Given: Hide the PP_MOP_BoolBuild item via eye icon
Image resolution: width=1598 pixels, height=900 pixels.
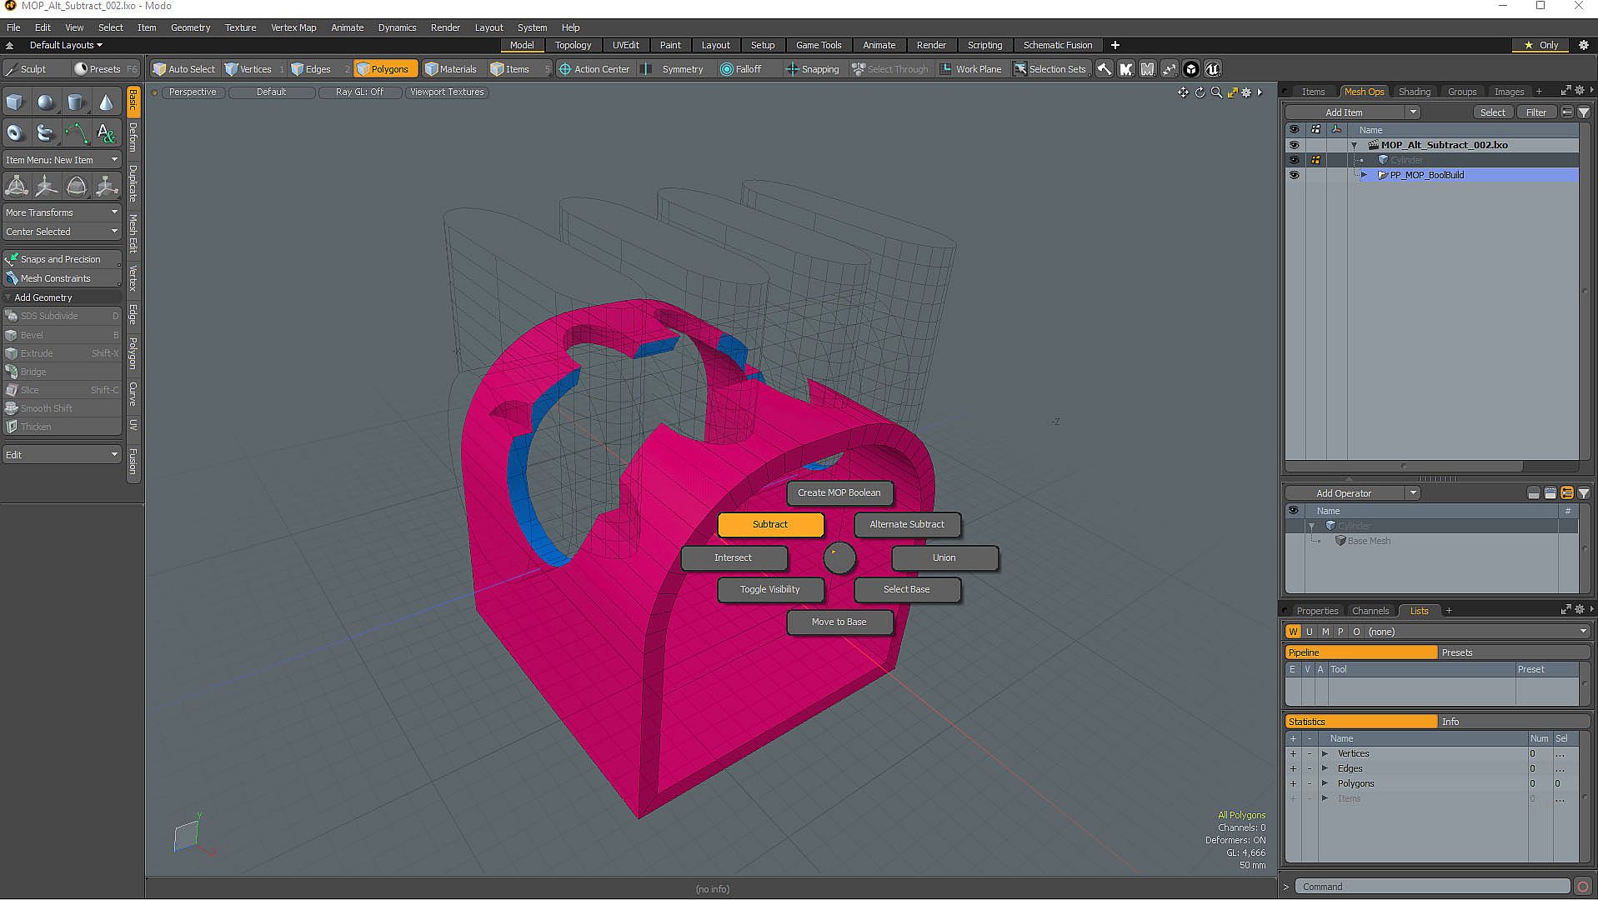Looking at the screenshot, I should [1294, 175].
